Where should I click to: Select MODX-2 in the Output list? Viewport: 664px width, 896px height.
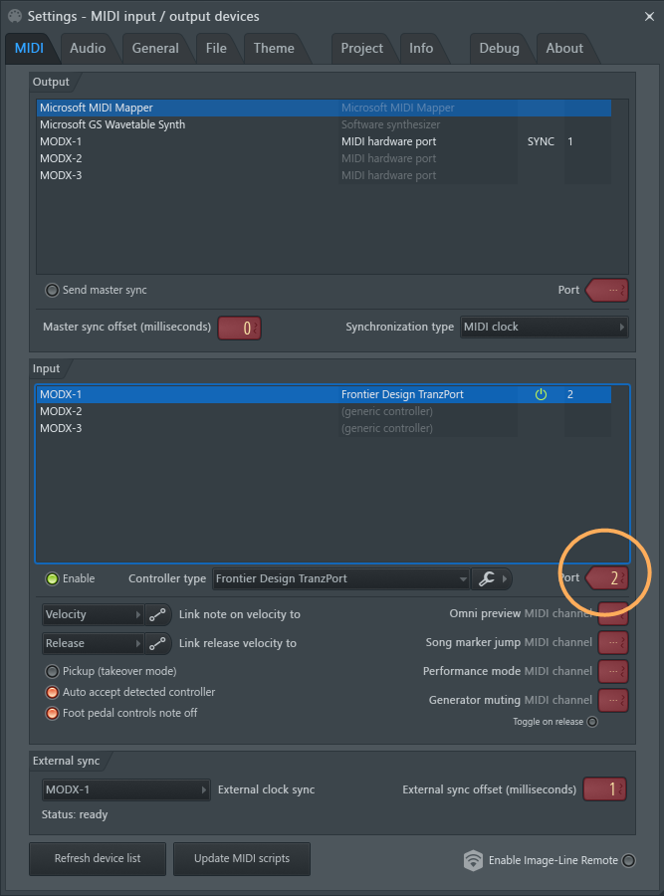point(324,158)
